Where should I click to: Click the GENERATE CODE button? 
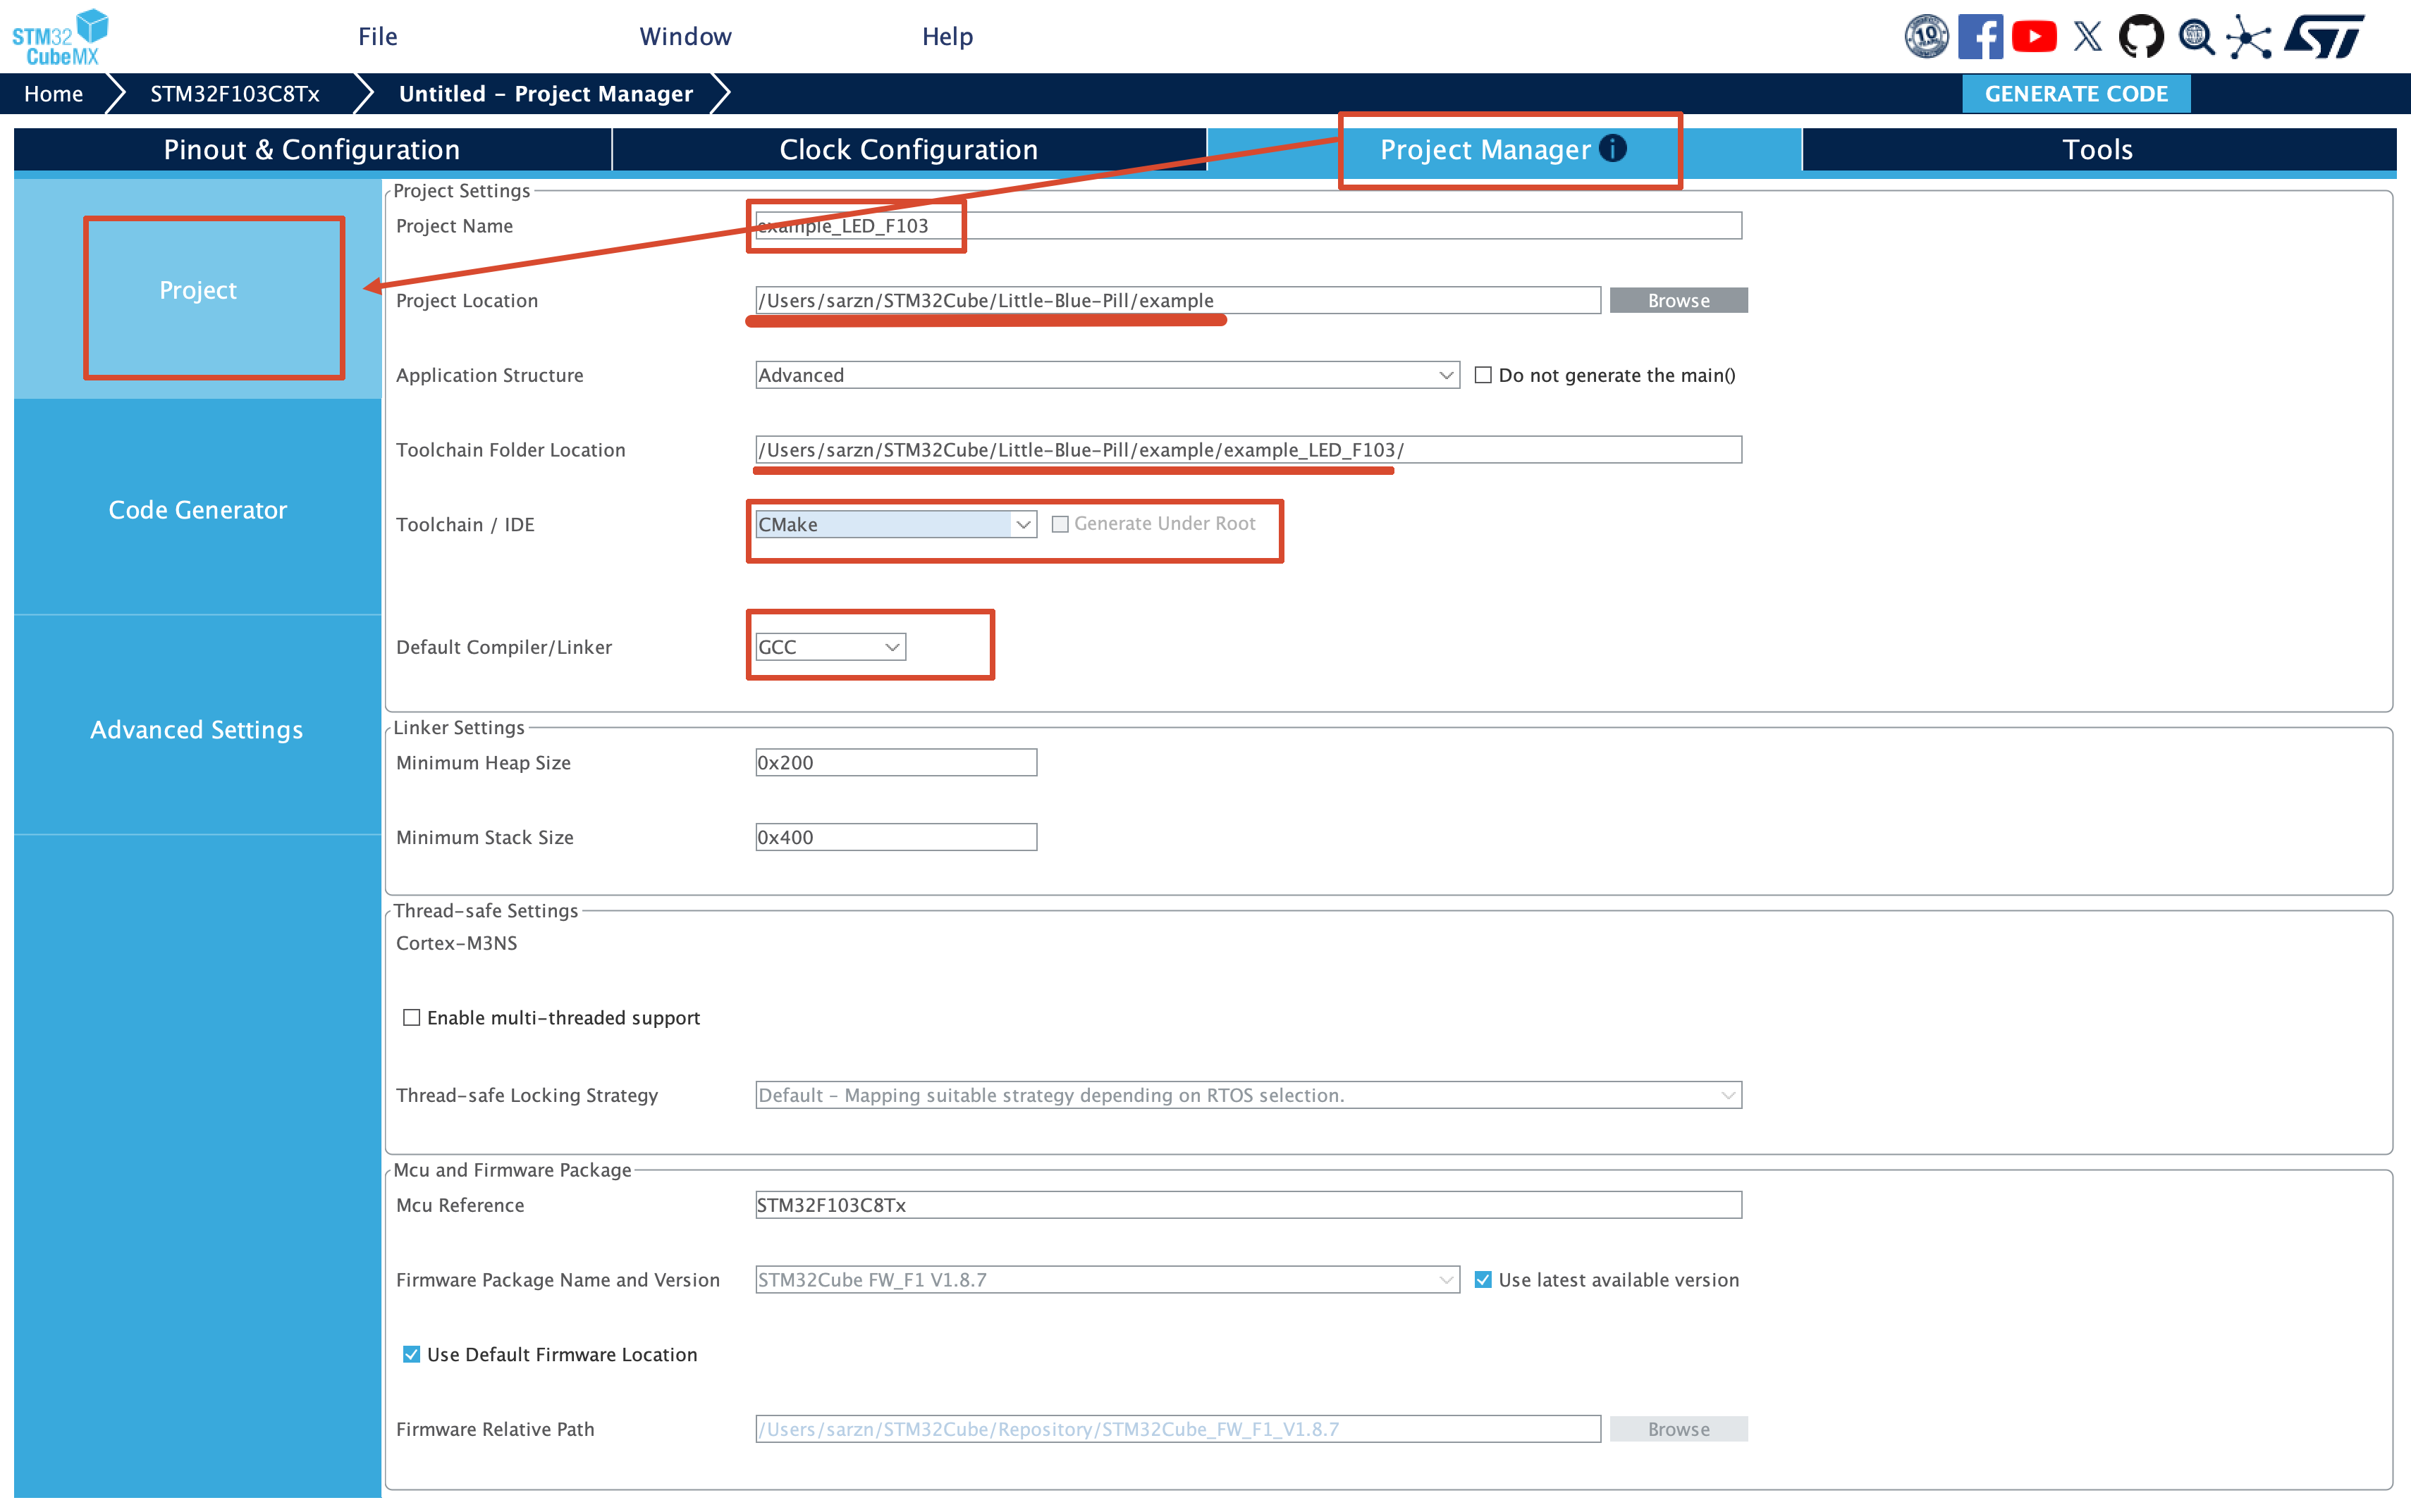(x=2076, y=94)
